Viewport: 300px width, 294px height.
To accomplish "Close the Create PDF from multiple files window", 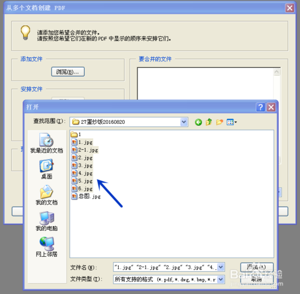I will coord(290,8).
